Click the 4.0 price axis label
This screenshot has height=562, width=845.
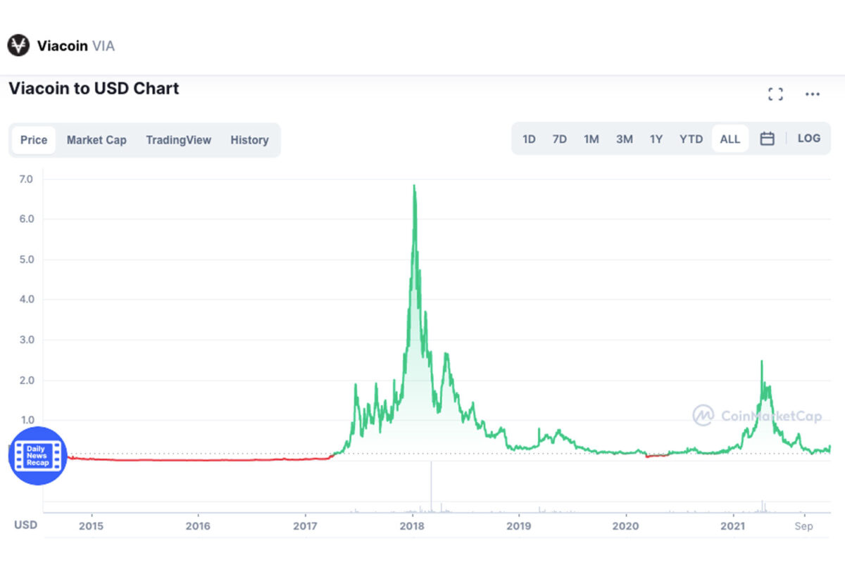25,300
